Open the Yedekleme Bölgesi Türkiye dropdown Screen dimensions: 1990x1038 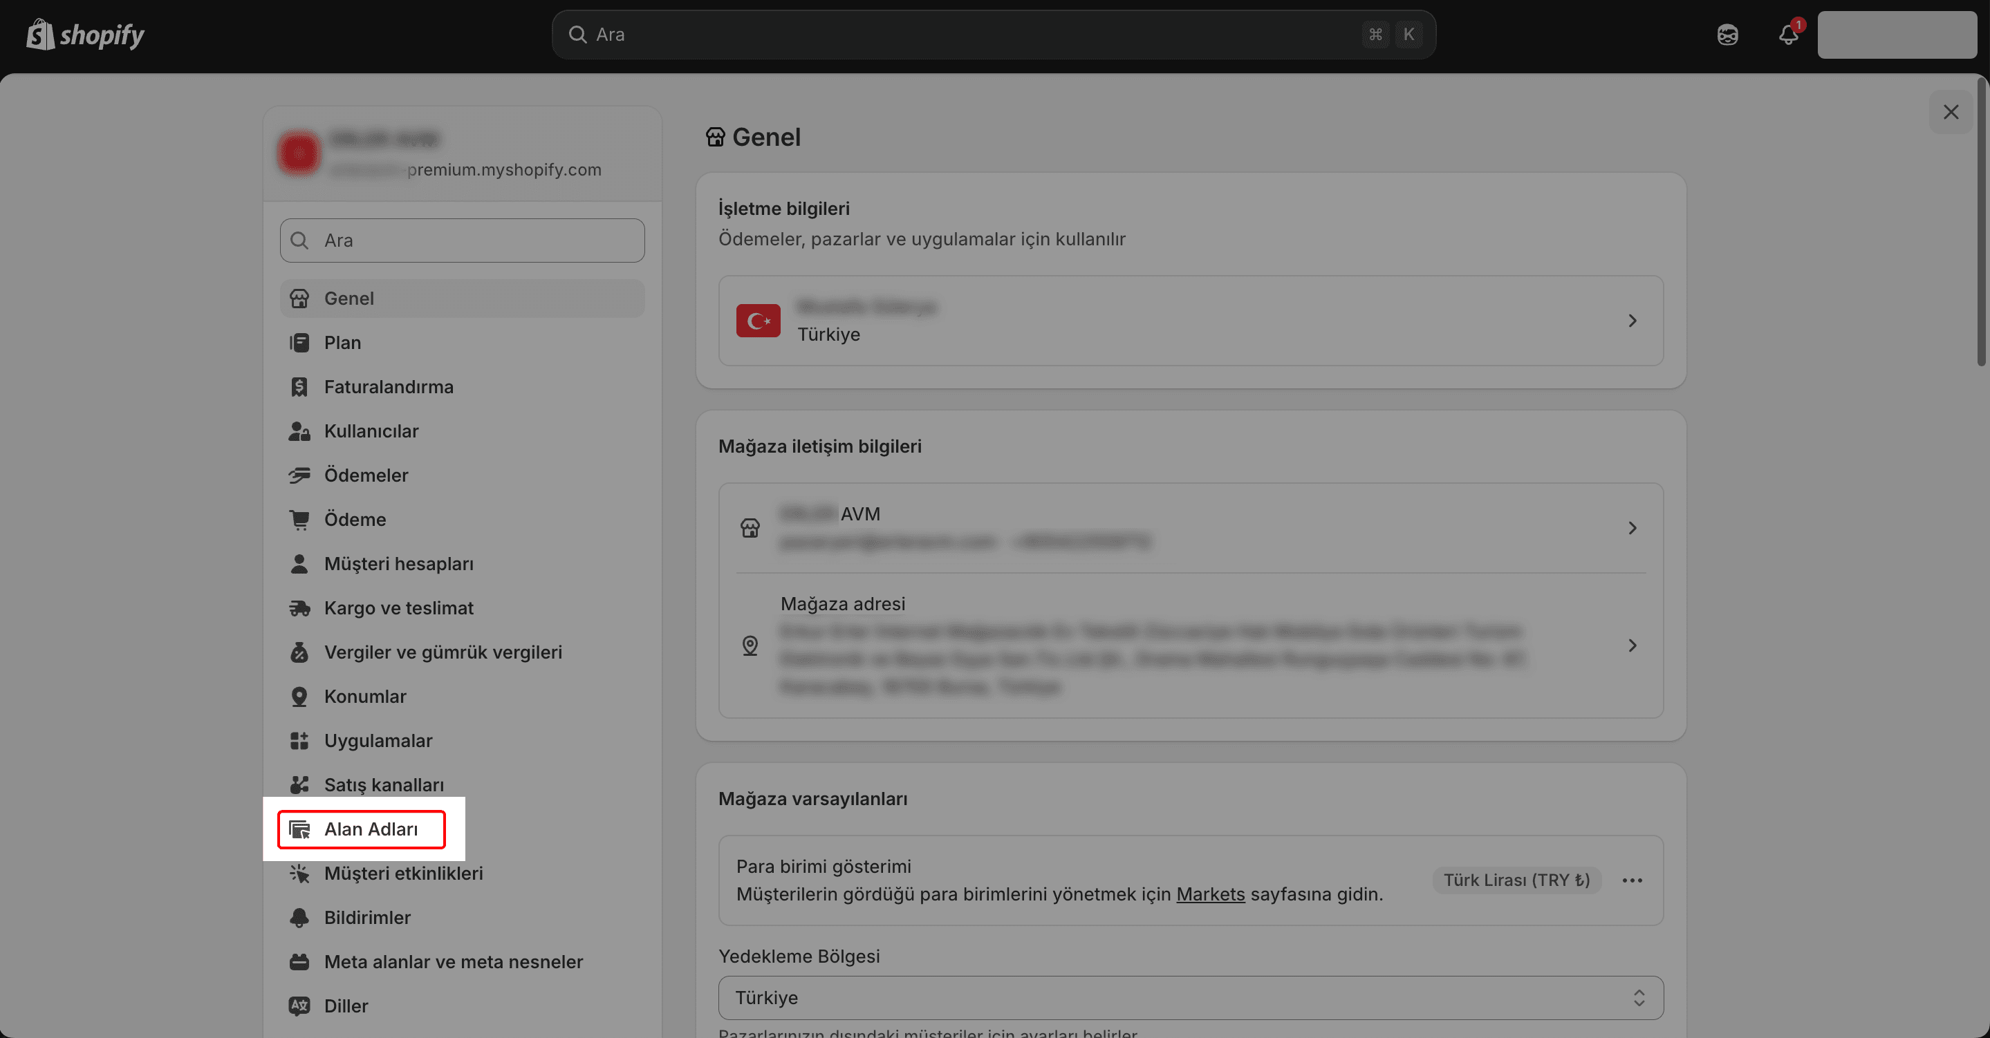pos(1190,998)
